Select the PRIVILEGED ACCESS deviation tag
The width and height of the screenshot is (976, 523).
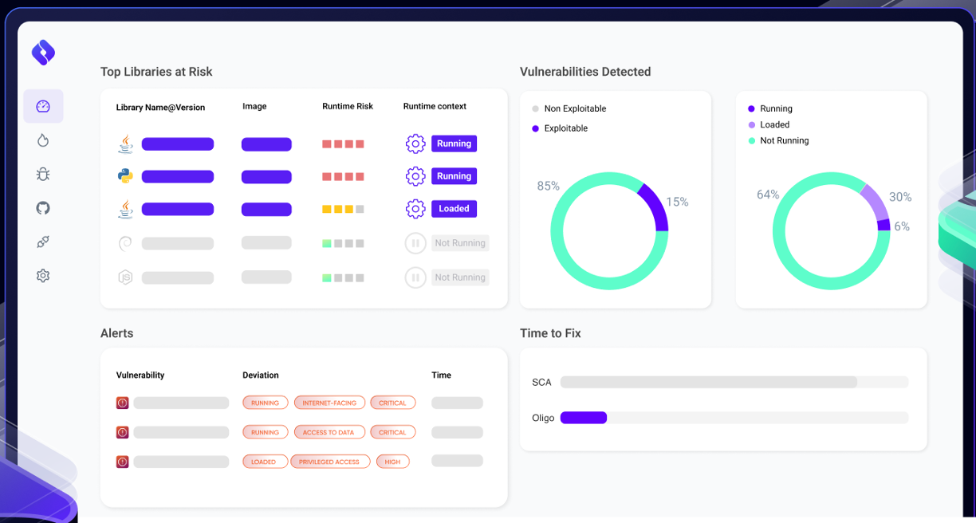point(329,462)
